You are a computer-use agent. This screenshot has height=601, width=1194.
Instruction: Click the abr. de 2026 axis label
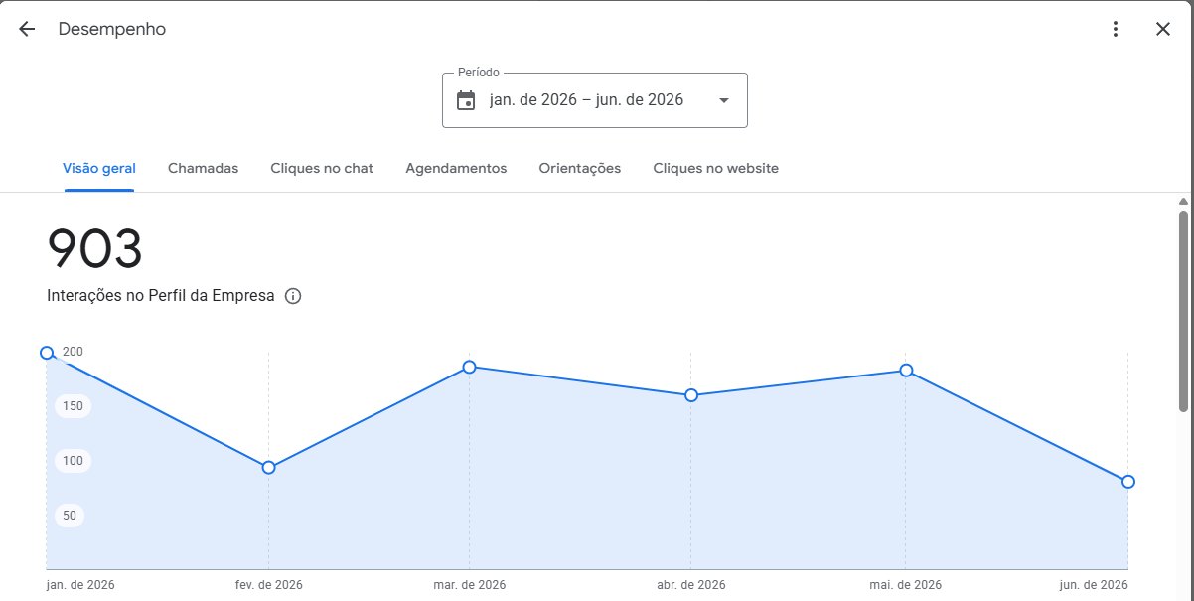(x=691, y=584)
